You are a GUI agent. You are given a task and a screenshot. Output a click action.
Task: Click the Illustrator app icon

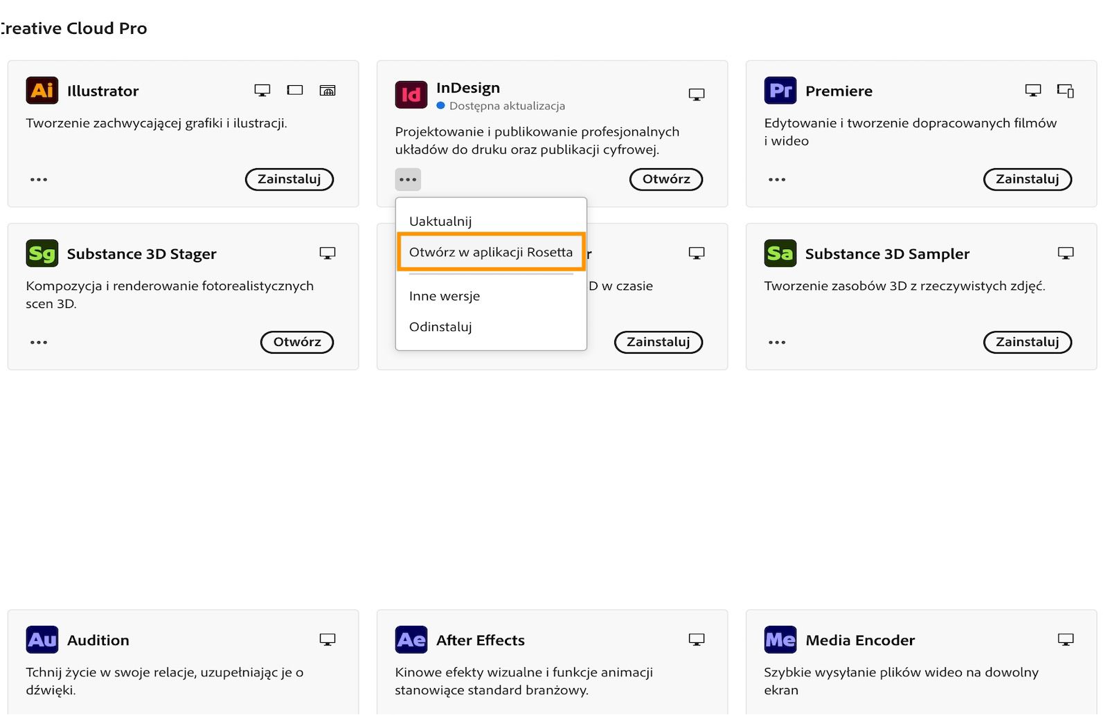click(42, 91)
